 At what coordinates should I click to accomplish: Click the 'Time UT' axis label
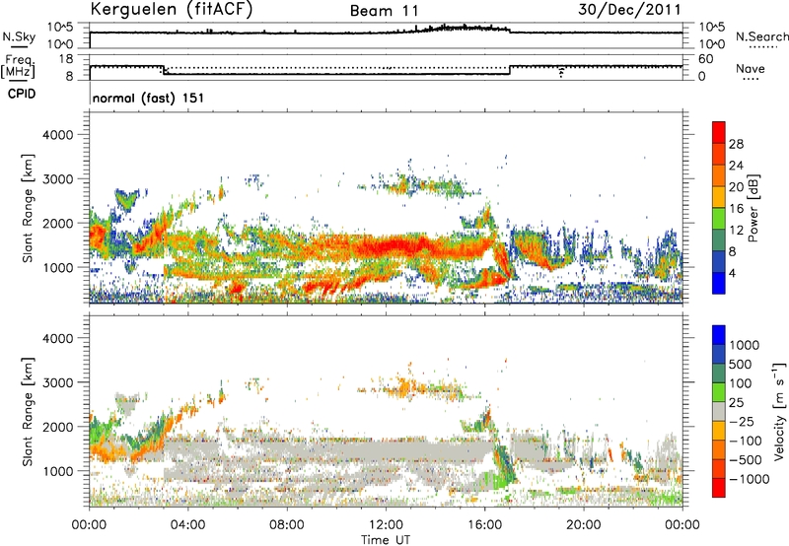click(x=386, y=539)
